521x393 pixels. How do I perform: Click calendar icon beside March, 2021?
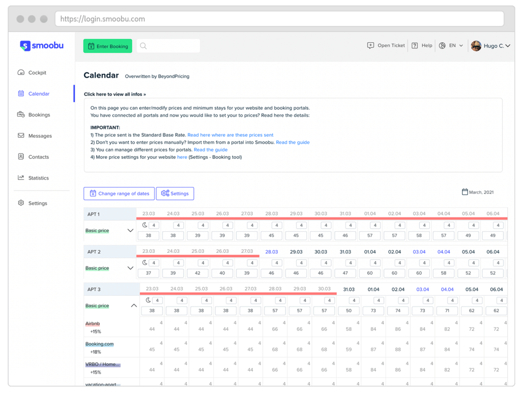pyautogui.click(x=465, y=192)
